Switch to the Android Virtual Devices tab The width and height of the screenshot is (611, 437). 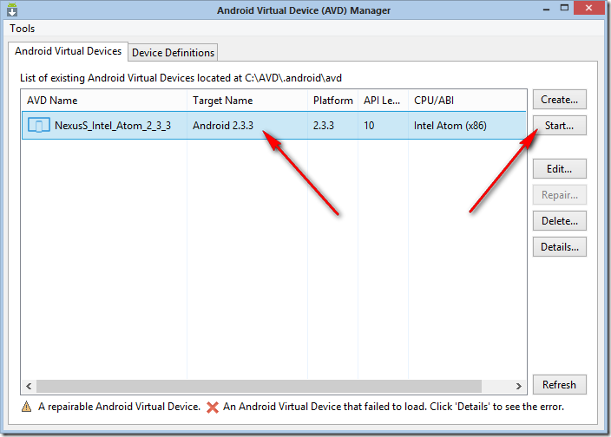68,51
